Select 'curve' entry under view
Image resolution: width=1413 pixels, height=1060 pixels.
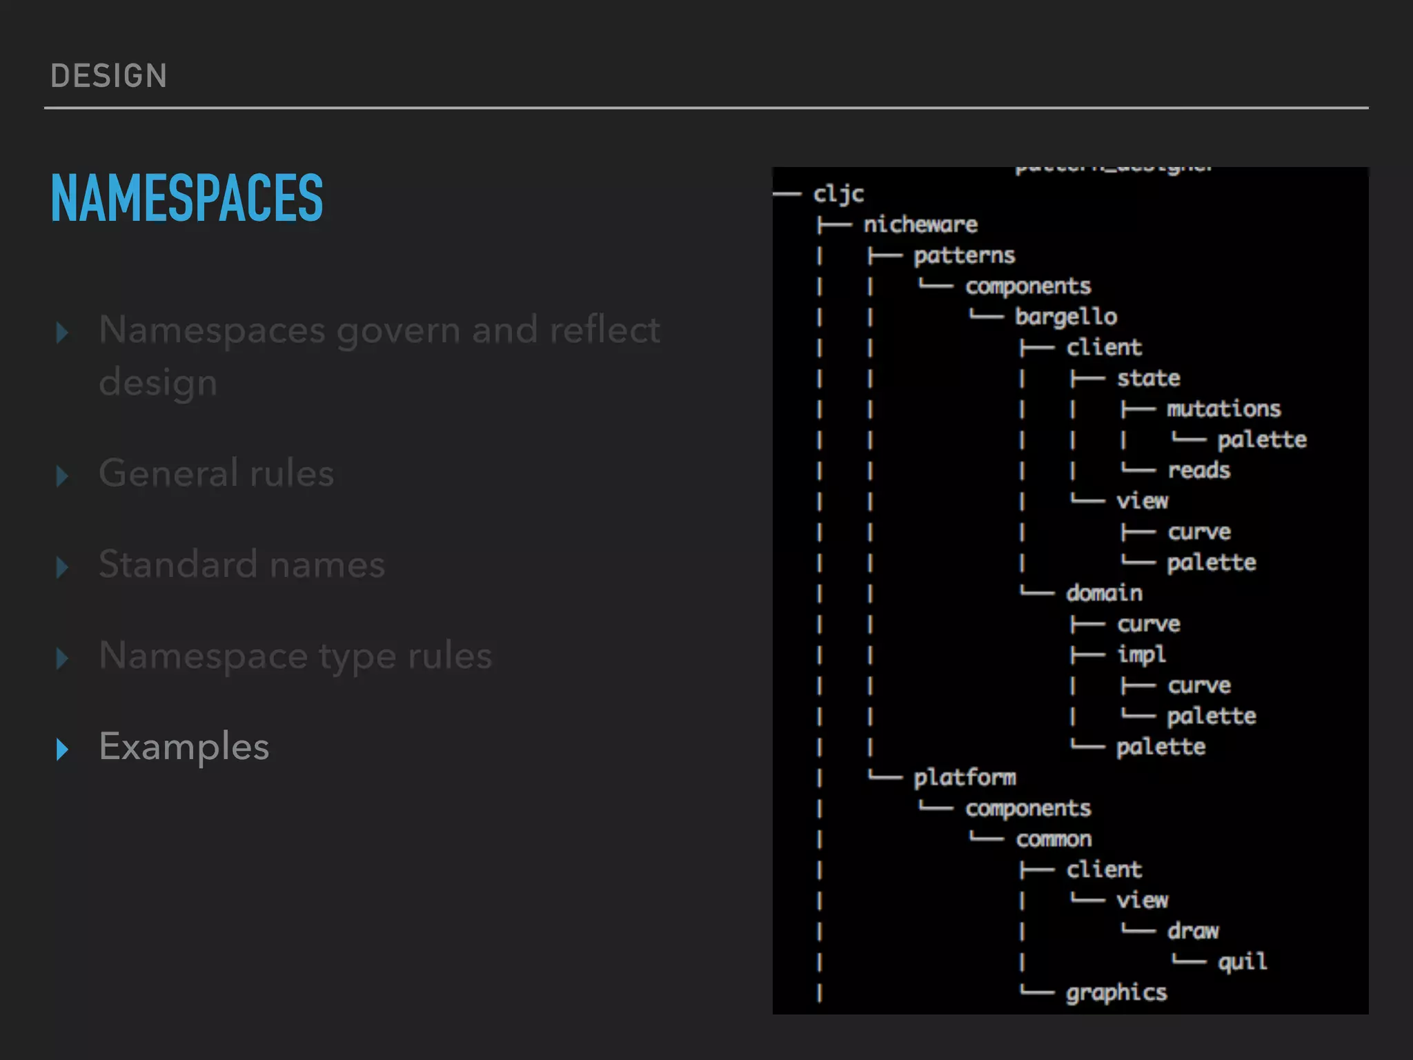[1199, 532]
